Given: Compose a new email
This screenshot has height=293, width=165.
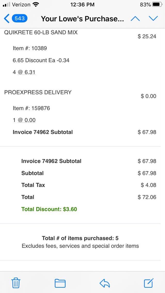Looking at the screenshot, I should 149,283.
